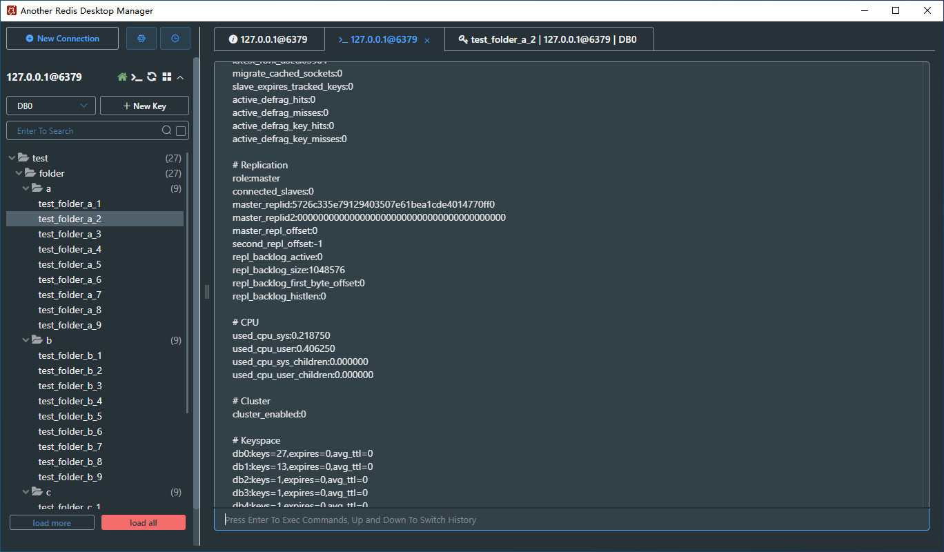Open the settings gear button
Viewport: 944px width, 552px height.
(x=141, y=39)
